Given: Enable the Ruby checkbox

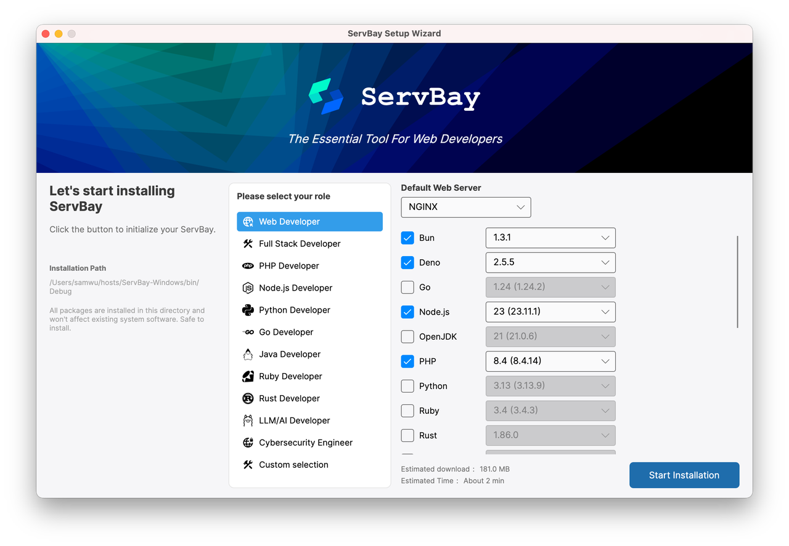Looking at the screenshot, I should click(x=407, y=411).
